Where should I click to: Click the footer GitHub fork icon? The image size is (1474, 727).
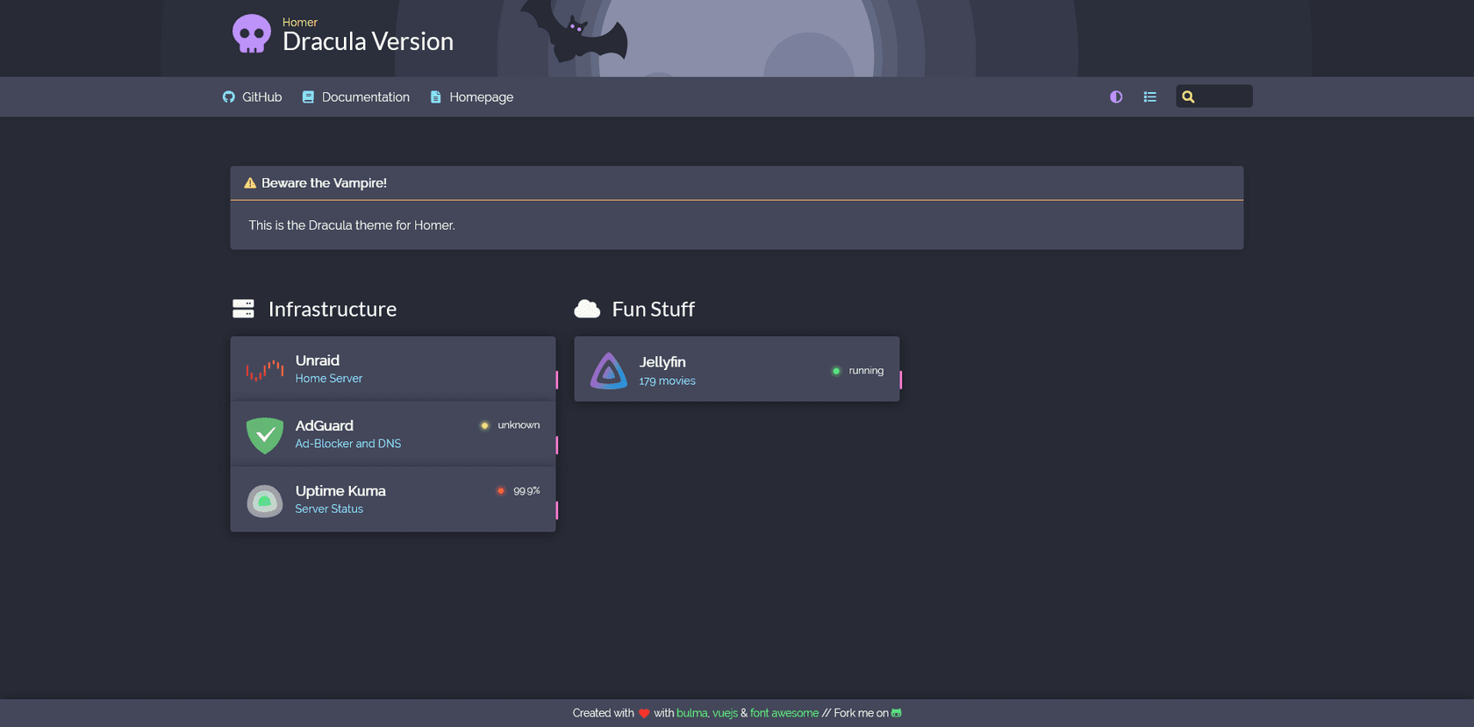tap(897, 713)
